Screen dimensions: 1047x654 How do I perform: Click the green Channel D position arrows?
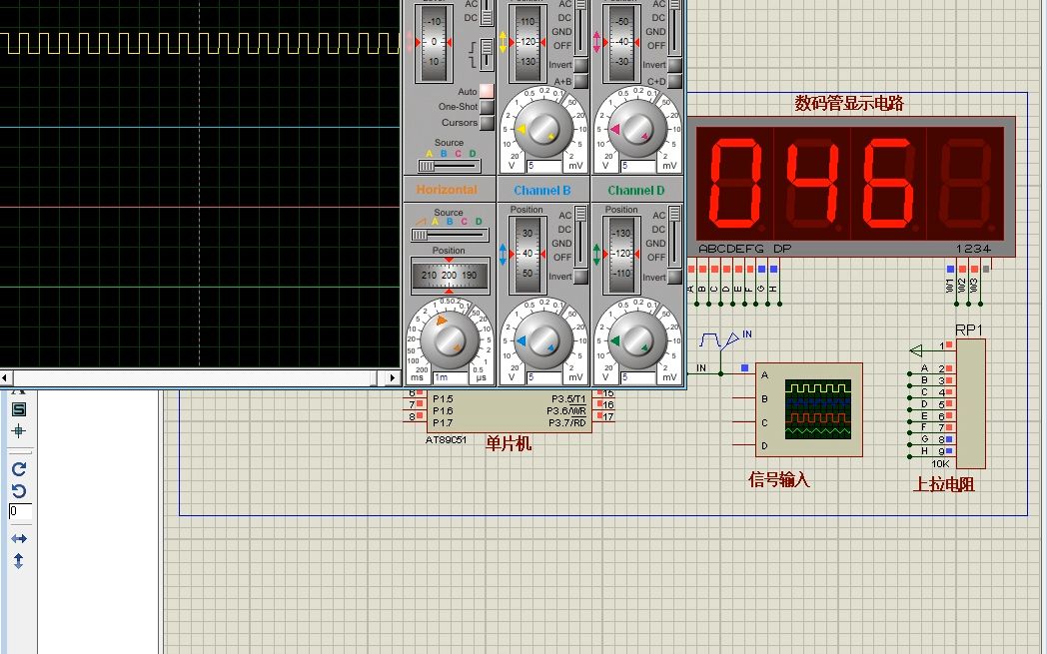coord(597,255)
